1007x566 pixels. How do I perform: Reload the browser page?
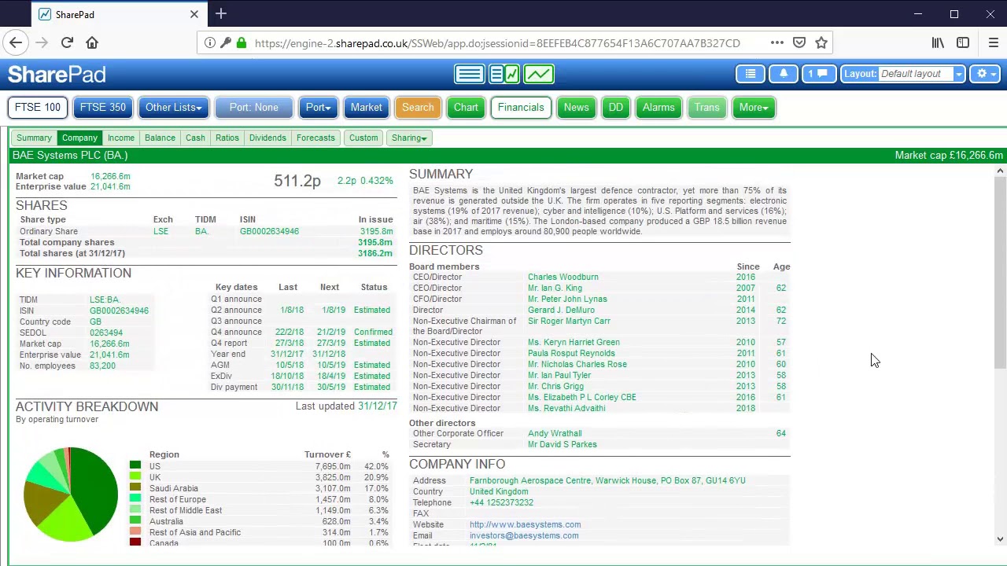click(x=67, y=42)
